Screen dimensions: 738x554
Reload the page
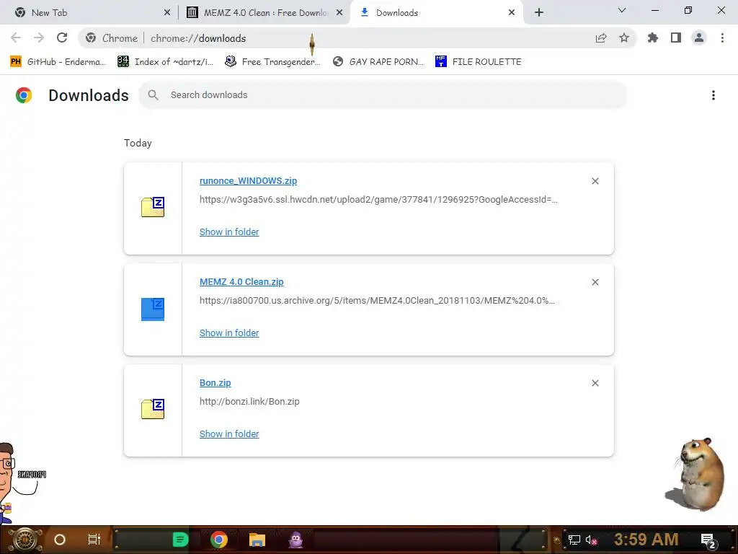click(62, 38)
